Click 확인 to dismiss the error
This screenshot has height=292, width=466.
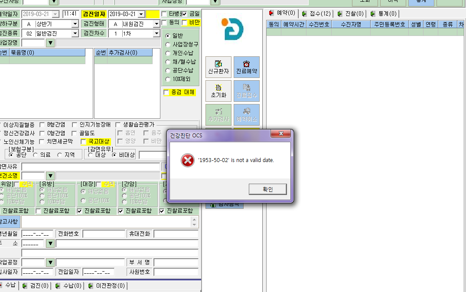coord(267,189)
